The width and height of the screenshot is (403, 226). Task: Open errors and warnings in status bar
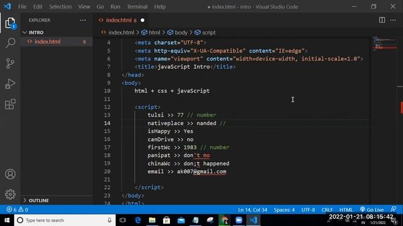[x=17, y=210]
